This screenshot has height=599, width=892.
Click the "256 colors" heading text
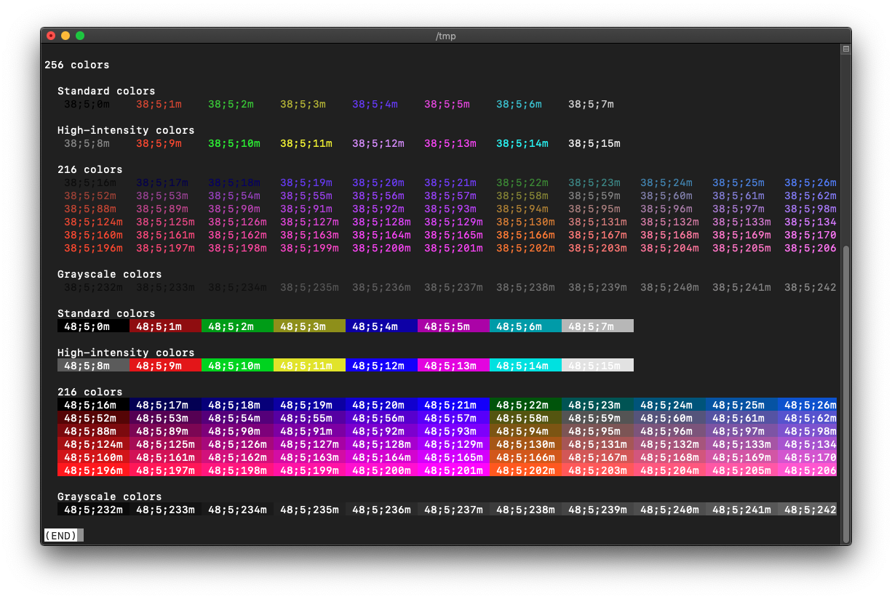(x=77, y=65)
